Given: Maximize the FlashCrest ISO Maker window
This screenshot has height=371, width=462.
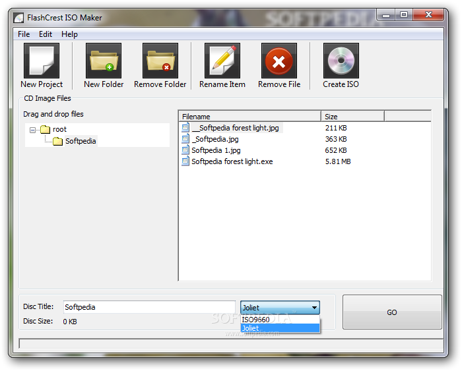Looking at the screenshot, I should pos(404,14).
